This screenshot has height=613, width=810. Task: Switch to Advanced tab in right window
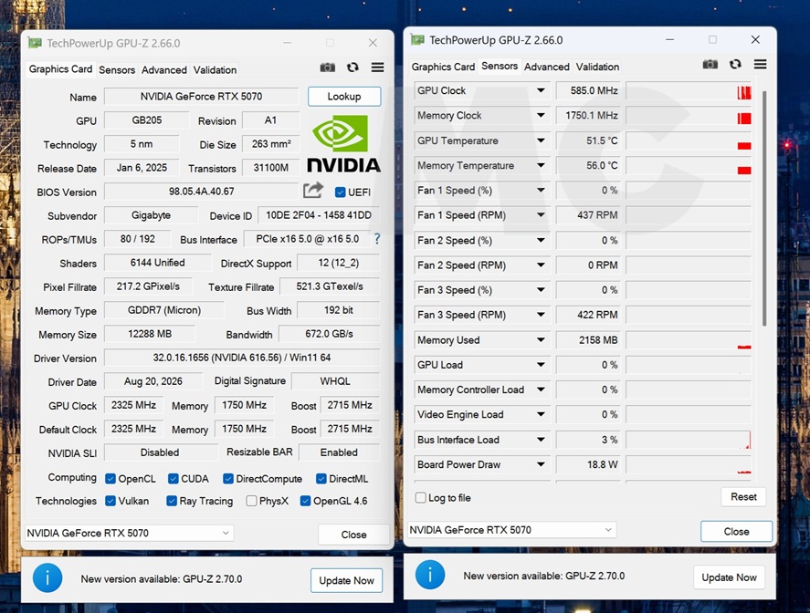coord(546,67)
